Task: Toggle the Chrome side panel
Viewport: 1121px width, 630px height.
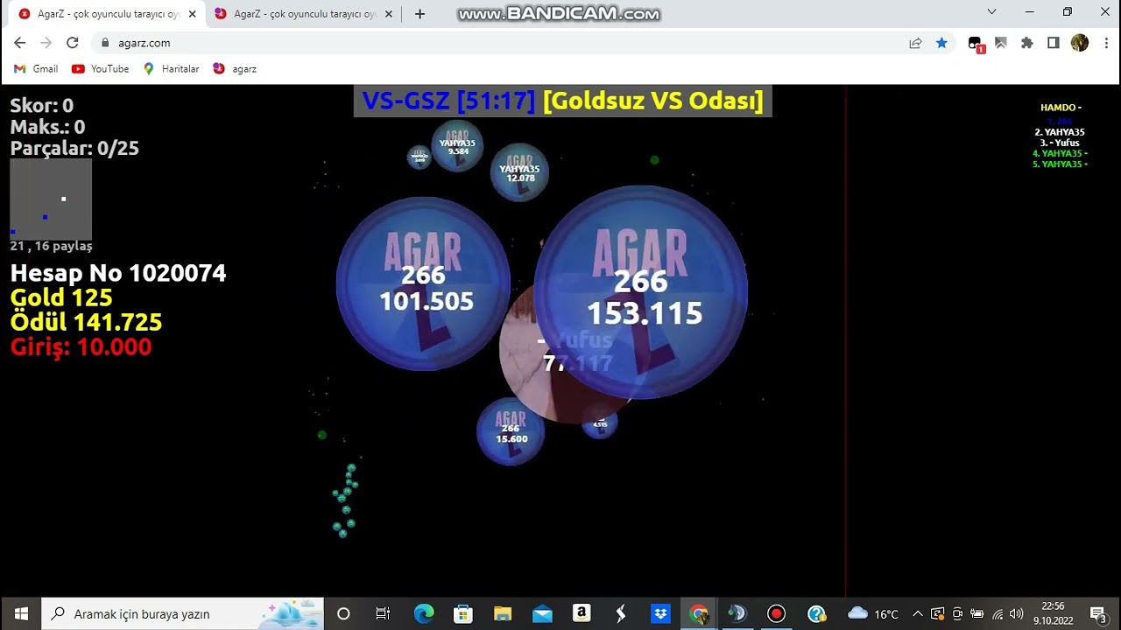Action: tap(1054, 43)
